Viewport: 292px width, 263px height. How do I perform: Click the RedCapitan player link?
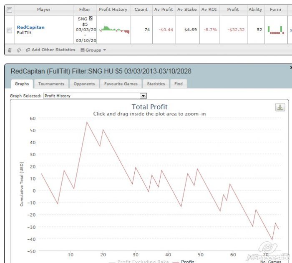[30, 27]
